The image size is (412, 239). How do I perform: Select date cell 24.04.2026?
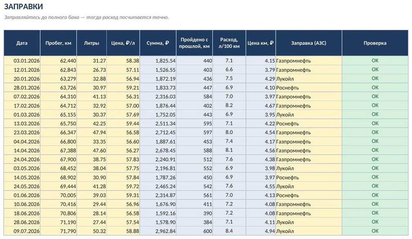(22, 159)
